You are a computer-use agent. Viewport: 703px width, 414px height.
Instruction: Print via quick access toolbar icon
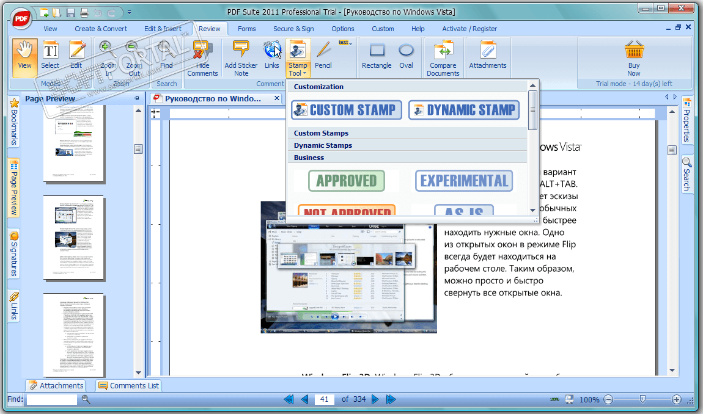[x=84, y=13]
